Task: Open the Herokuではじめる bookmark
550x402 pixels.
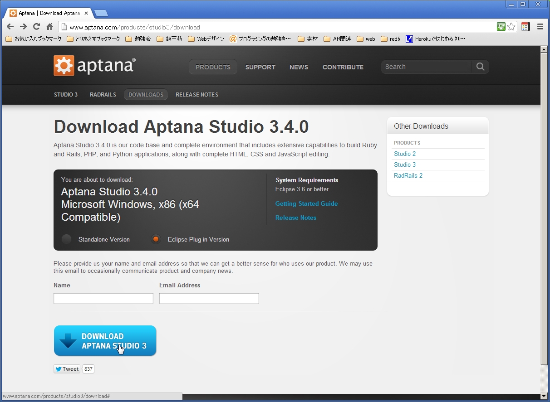Action: coord(436,39)
